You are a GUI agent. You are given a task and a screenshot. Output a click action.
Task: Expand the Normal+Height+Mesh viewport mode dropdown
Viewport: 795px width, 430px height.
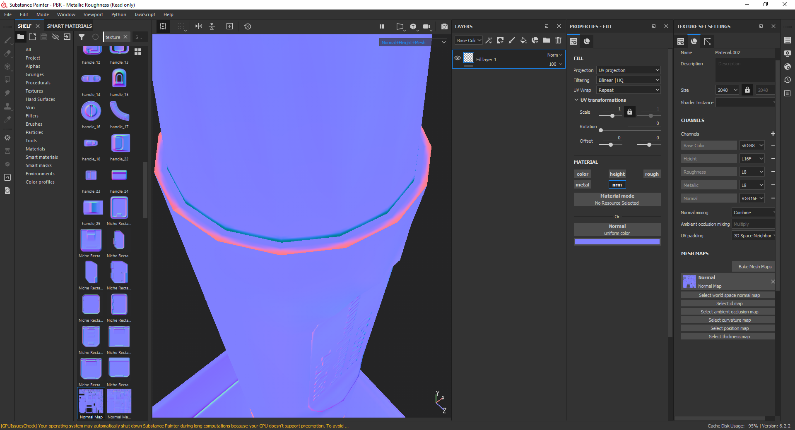click(443, 42)
